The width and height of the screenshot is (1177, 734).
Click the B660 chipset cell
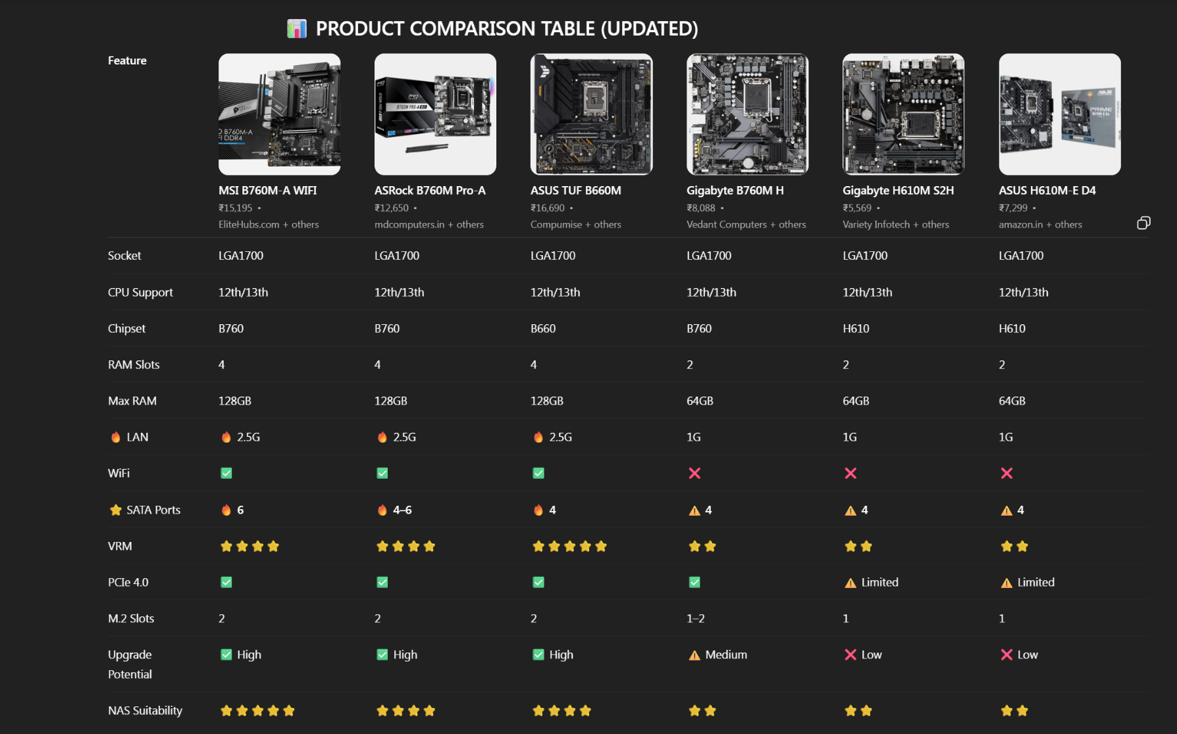[543, 328]
